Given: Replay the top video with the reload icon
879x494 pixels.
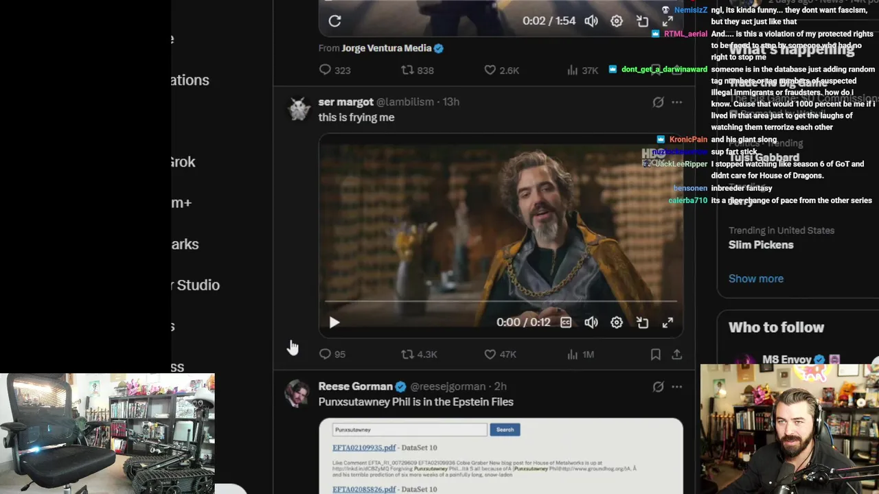Looking at the screenshot, I should (x=334, y=21).
